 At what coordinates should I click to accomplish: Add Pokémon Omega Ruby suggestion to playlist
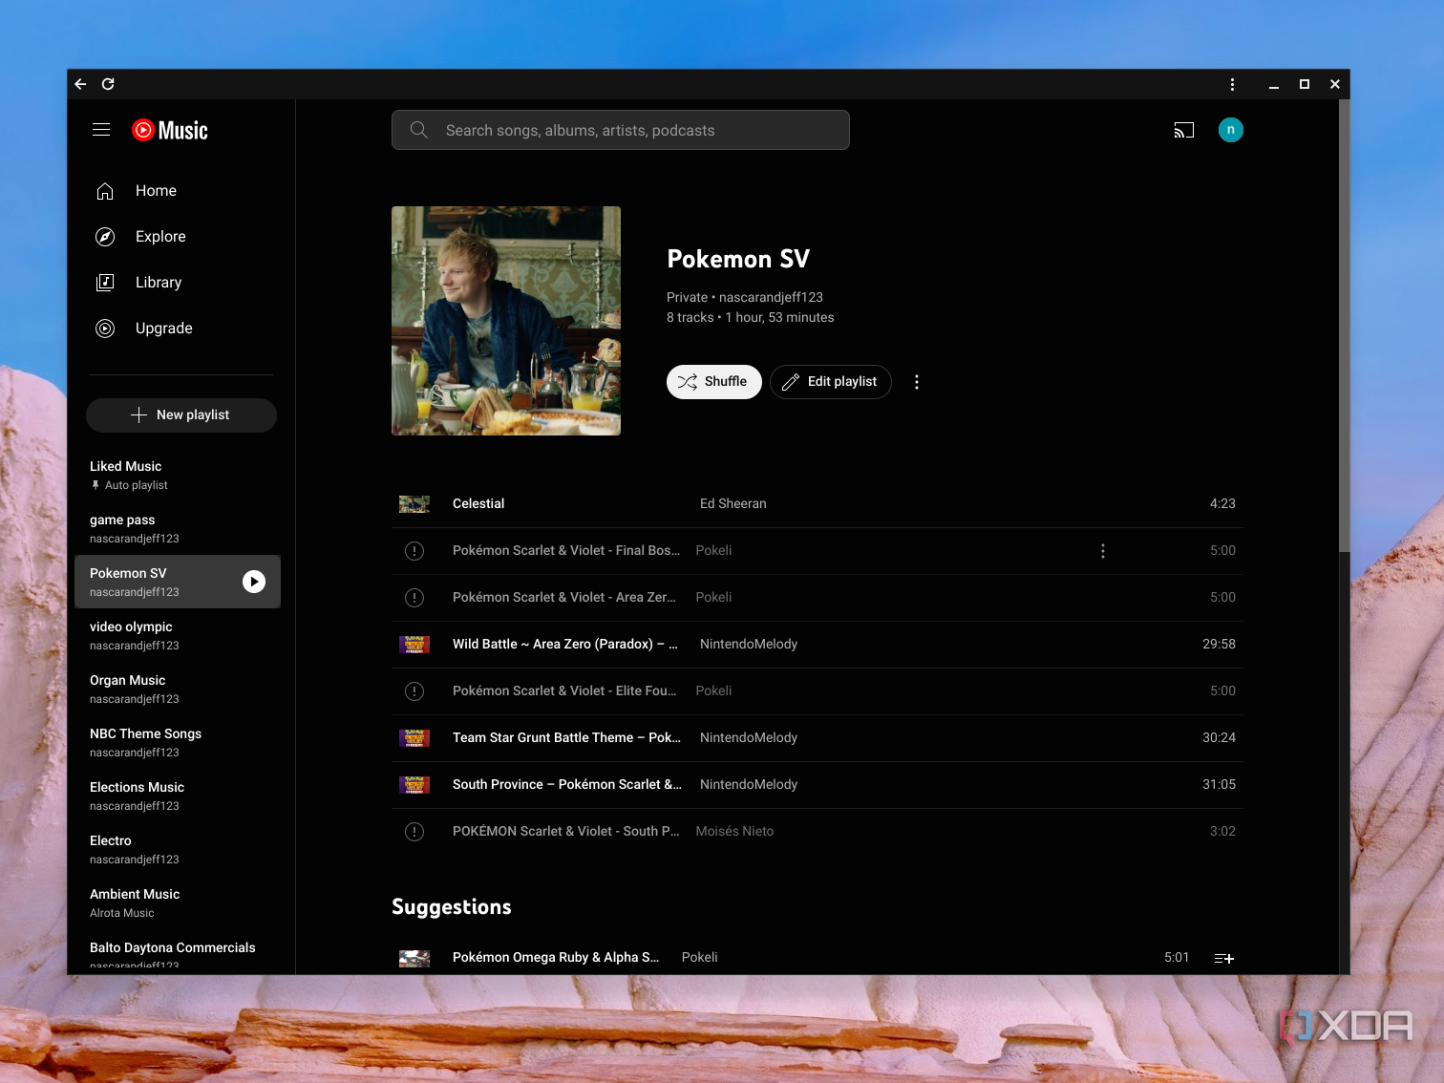(x=1224, y=958)
